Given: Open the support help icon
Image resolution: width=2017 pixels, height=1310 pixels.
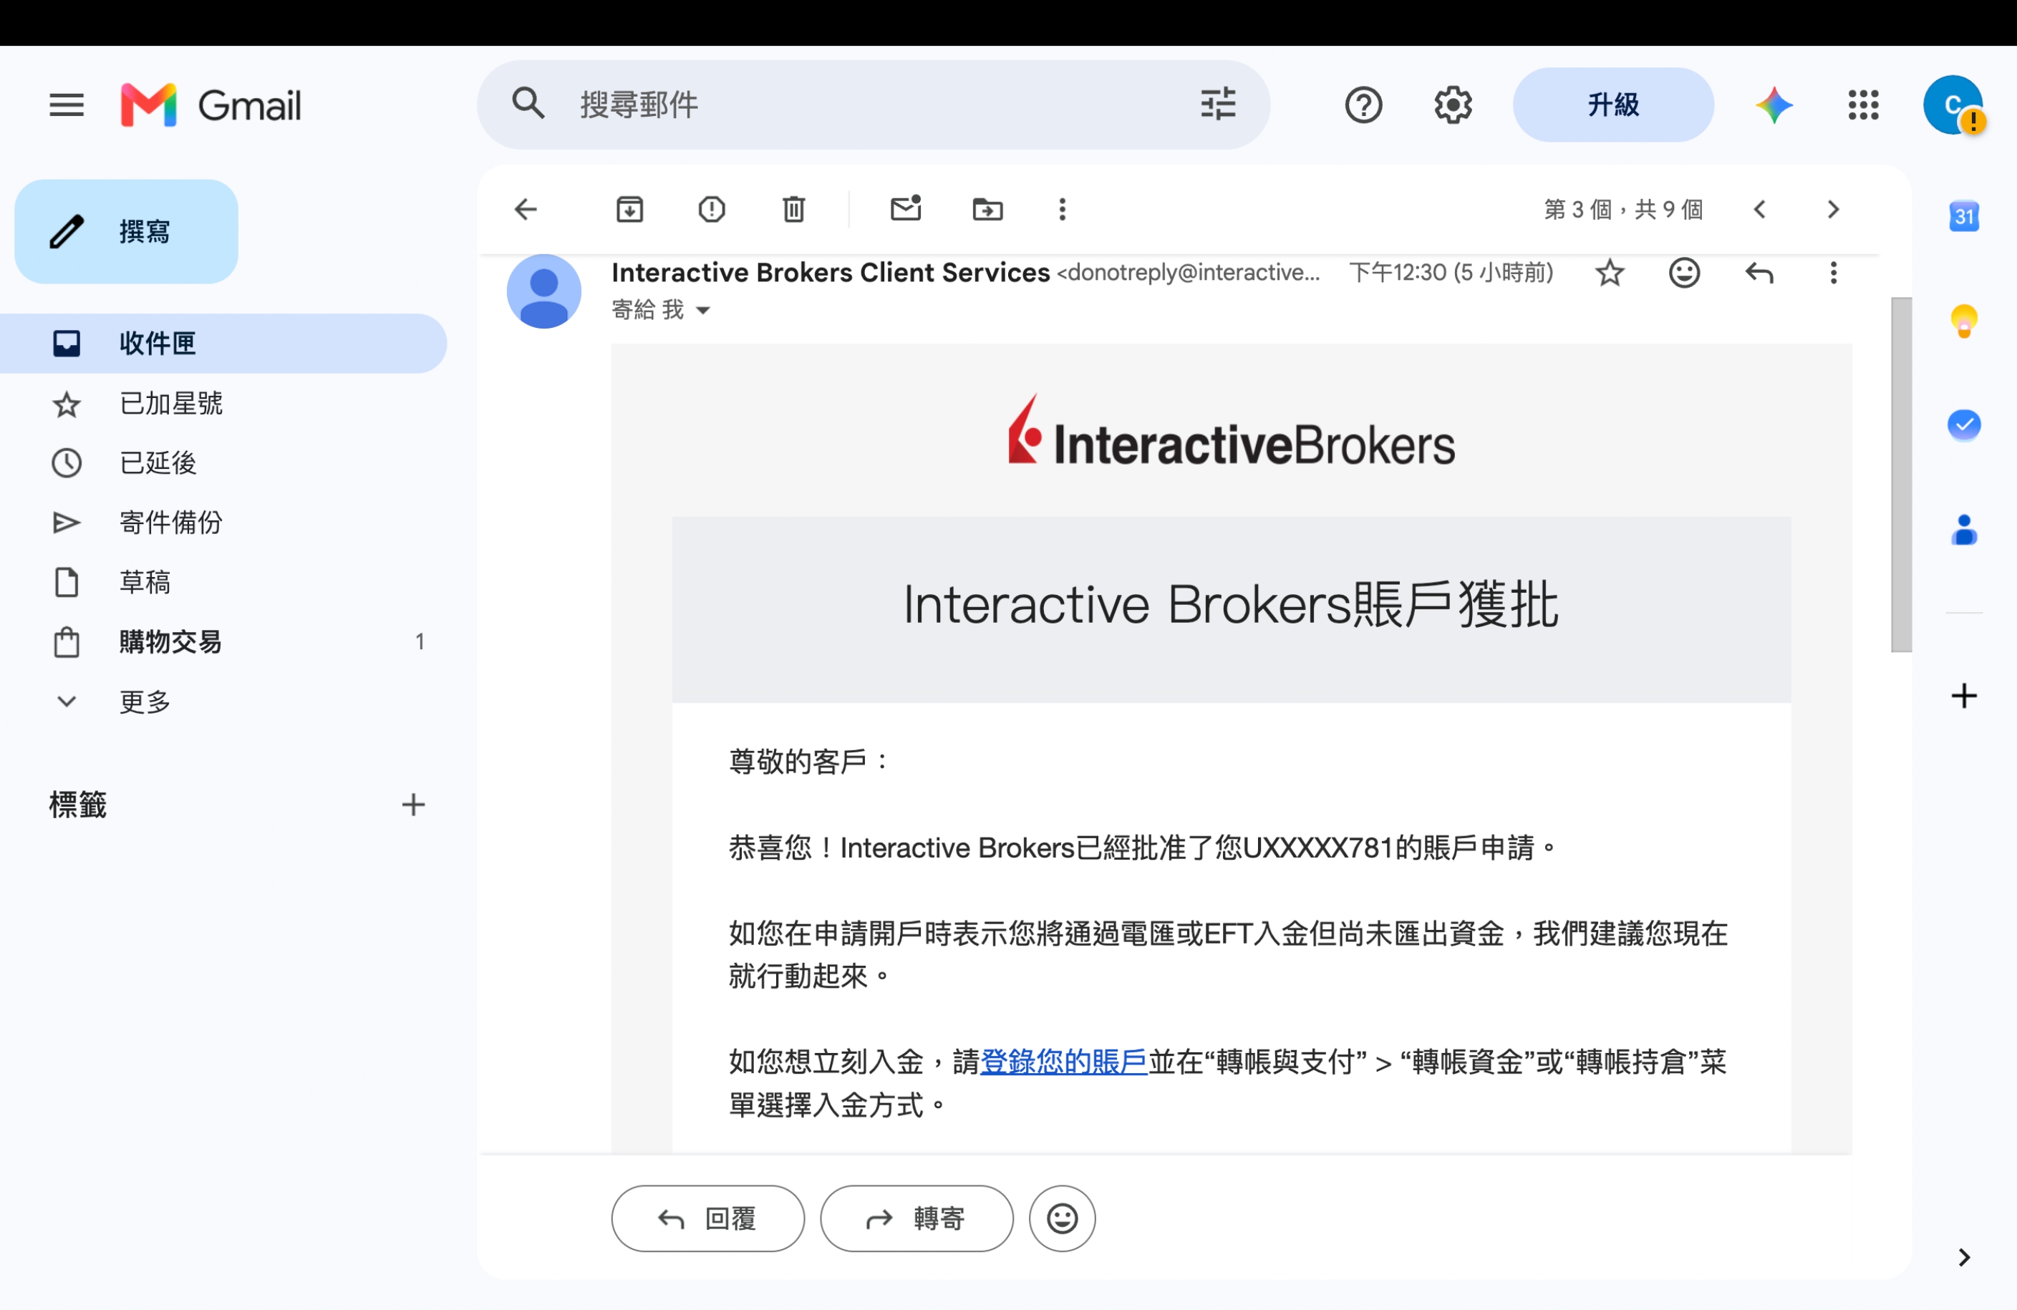Looking at the screenshot, I should 1363,105.
